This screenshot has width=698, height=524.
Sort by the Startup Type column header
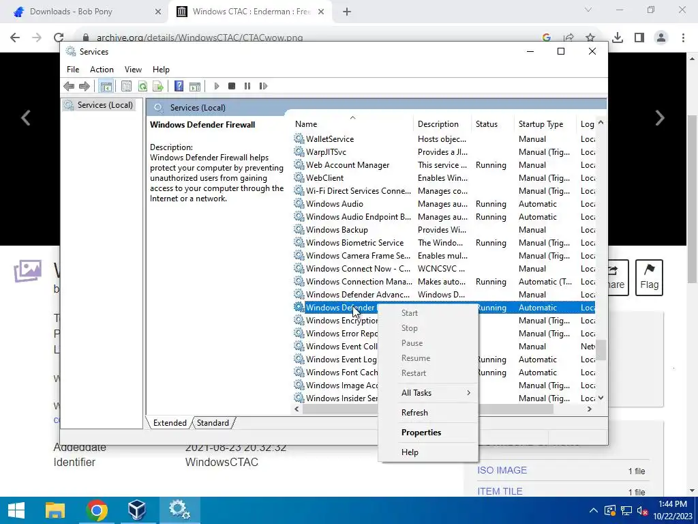click(x=546, y=124)
